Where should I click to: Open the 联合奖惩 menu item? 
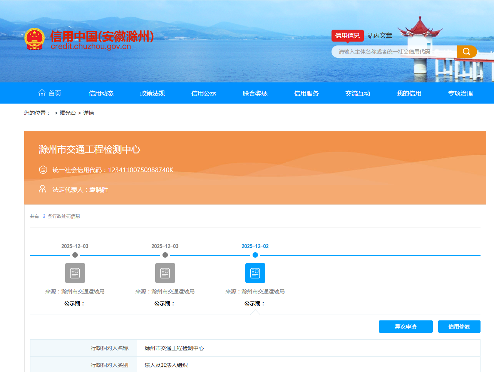tap(255, 93)
